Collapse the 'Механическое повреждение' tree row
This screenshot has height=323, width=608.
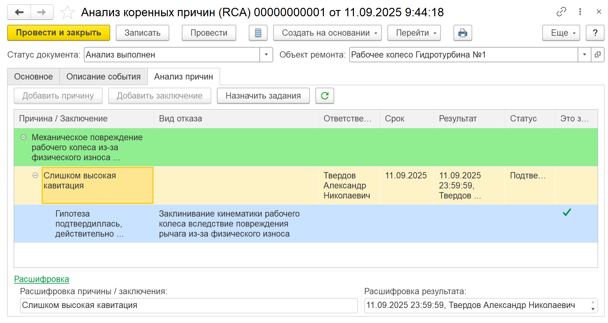(23, 137)
